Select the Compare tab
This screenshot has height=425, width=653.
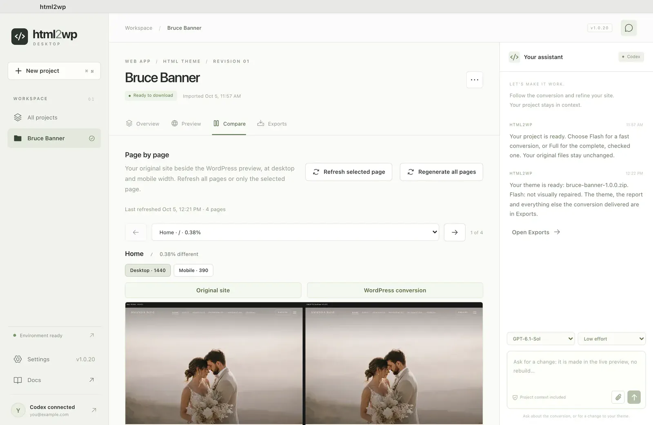[x=229, y=123]
